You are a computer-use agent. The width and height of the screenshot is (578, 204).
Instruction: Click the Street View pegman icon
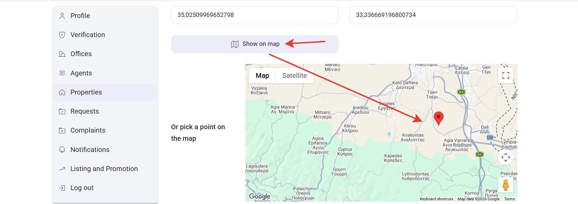coord(505,185)
